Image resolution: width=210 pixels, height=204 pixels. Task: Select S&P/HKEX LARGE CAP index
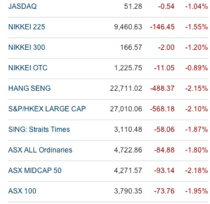tap(47, 109)
